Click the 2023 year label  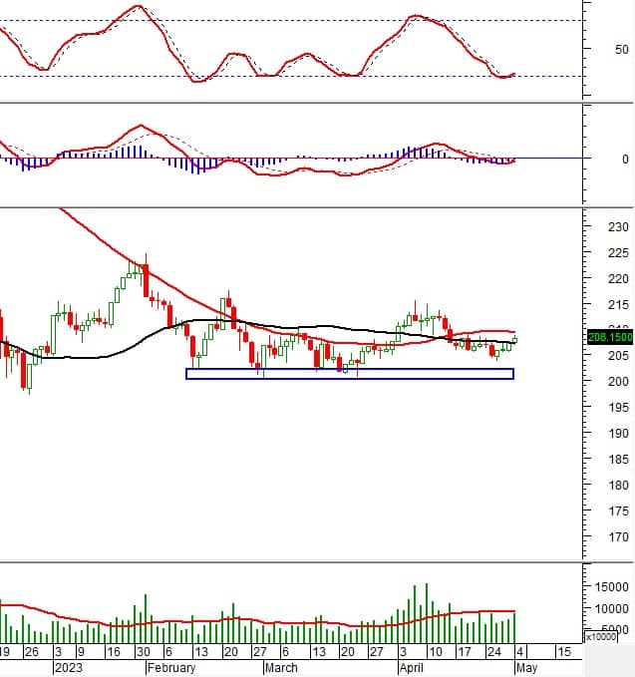pos(69,668)
